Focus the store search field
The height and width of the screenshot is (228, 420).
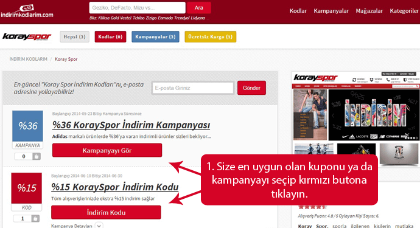137,8
